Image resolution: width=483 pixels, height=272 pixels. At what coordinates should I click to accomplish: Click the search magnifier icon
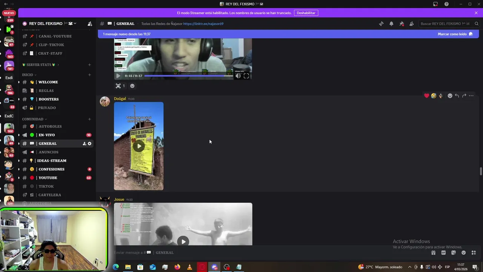click(477, 23)
